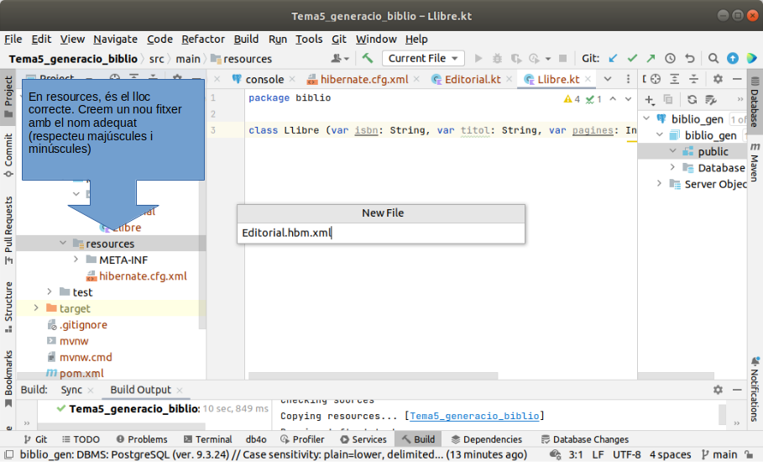Viewport: 763px width, 462px height.
Task: Toggle the Bookmarks side tool window
Action: point(8,379)
